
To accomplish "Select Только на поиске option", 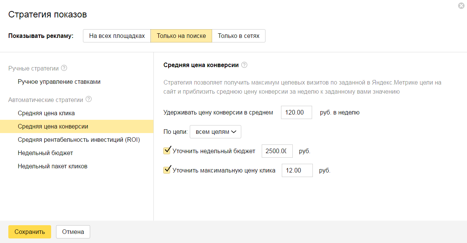I will tap(181, 36).
